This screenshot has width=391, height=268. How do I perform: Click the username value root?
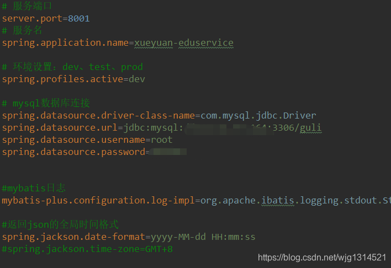[x=162, y=140]
